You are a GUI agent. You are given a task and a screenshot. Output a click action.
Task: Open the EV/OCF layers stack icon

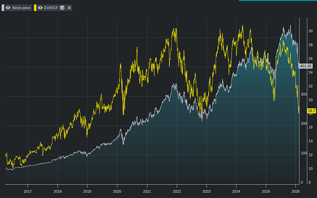click(62, 8)
